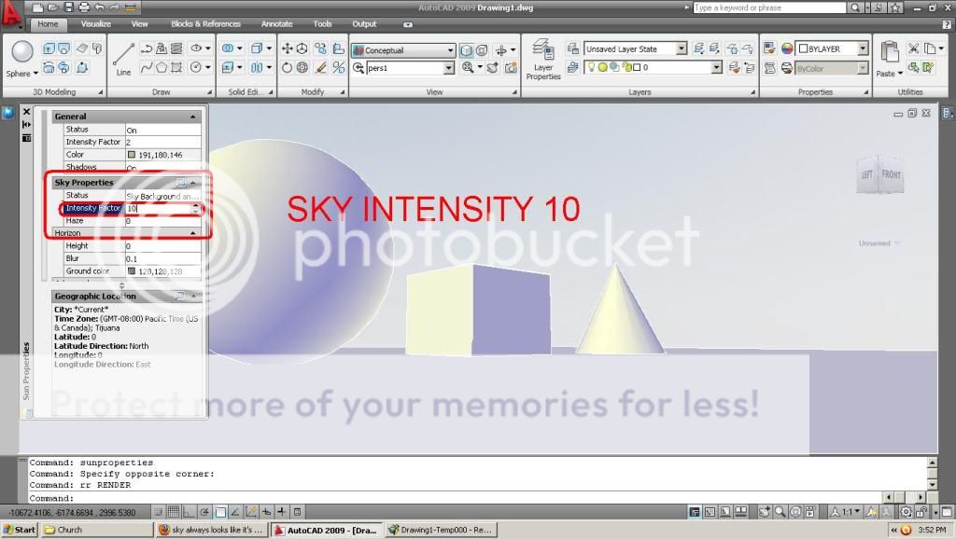The image size is (956, 539).
Task: Select the Zoom tool in status bar
Action: (x=780, y=511)
